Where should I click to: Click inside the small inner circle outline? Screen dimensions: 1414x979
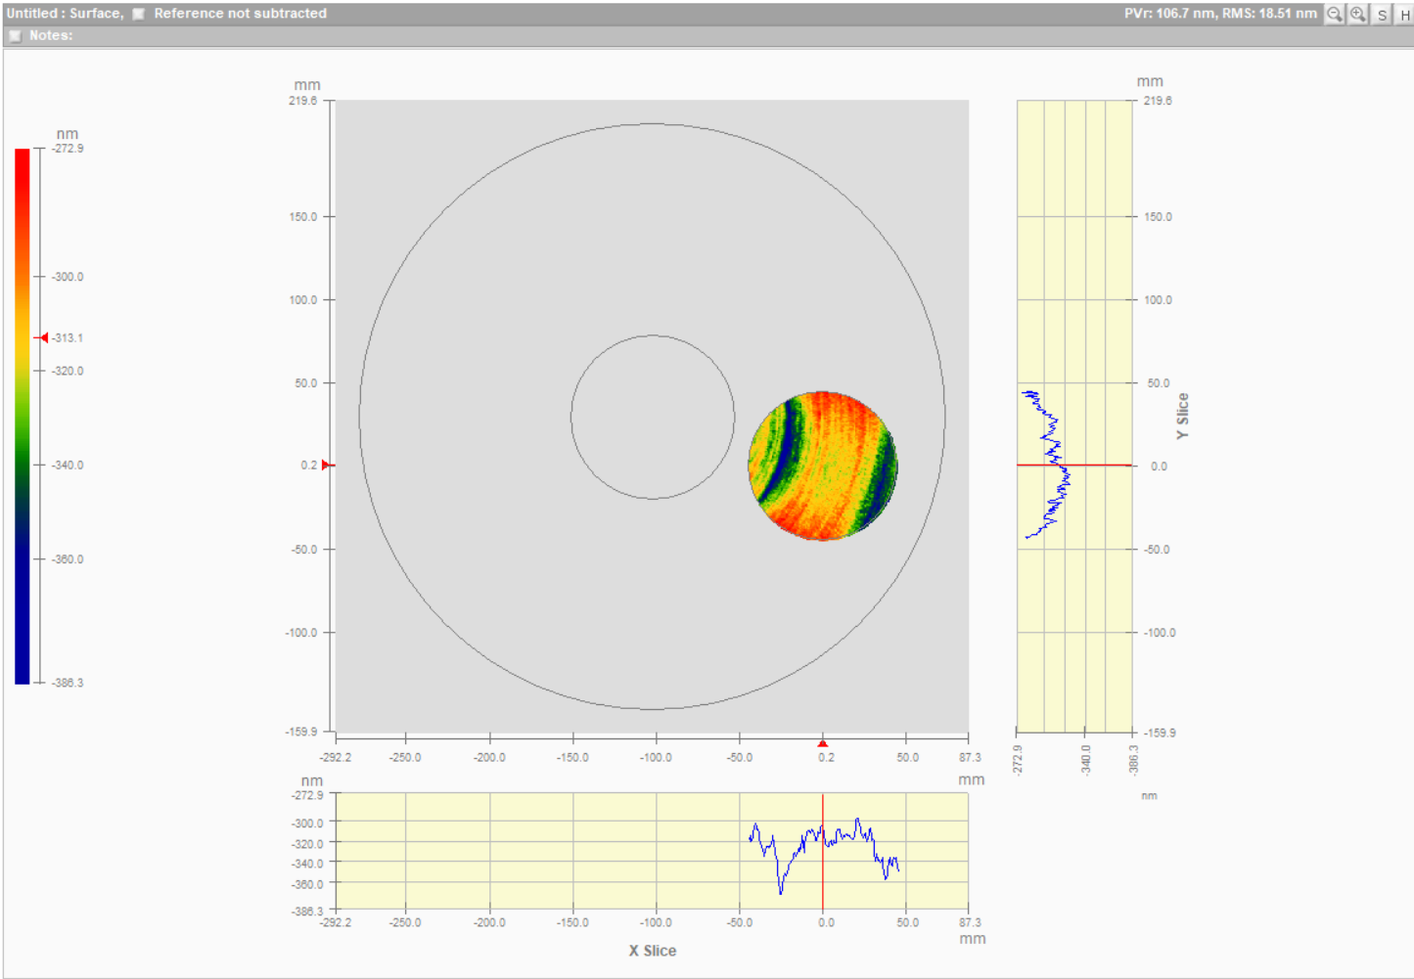point(653,418)
